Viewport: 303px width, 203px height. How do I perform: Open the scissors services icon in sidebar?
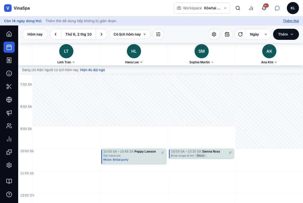pos(9,86)
